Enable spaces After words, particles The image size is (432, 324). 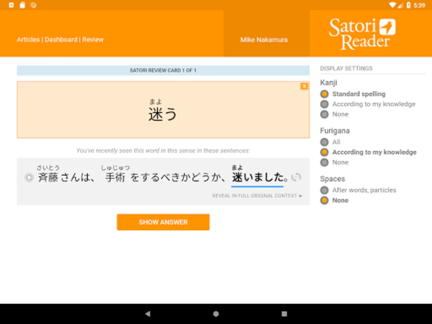358,190
